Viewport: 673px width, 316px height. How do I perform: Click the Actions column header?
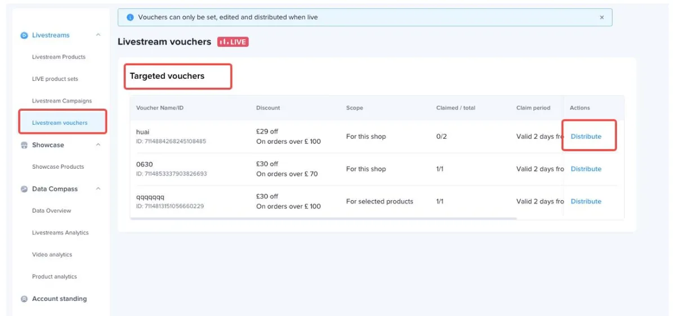click(580, 107)
